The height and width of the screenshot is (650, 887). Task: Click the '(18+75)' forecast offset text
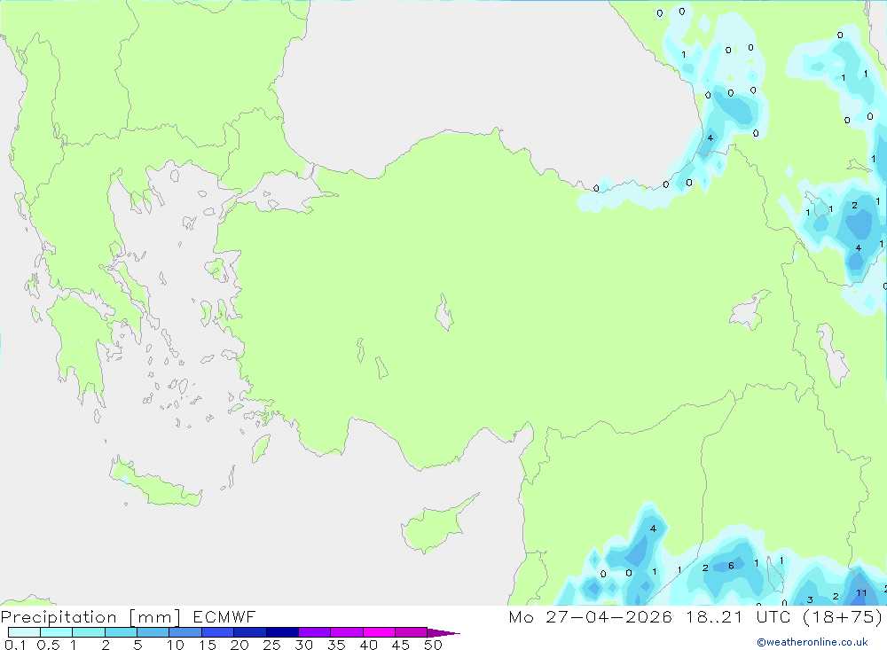coord(843,616)
